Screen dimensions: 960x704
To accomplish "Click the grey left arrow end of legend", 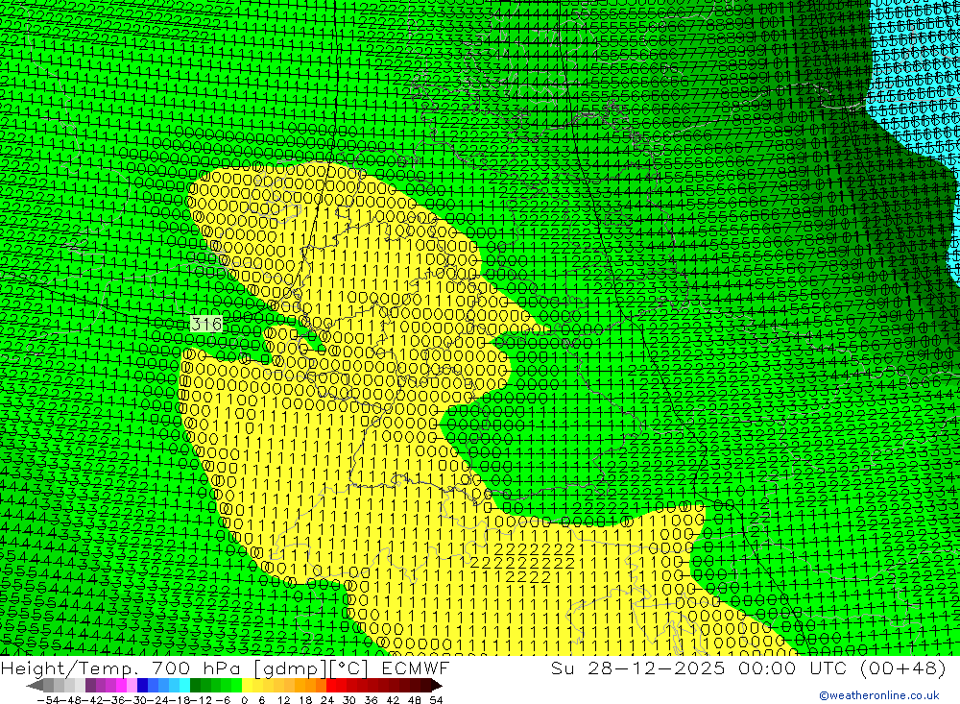I will coord(35,686).
